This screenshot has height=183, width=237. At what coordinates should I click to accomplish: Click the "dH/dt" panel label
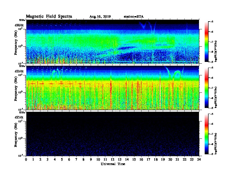pyautogui.click(x=19, y=25)
